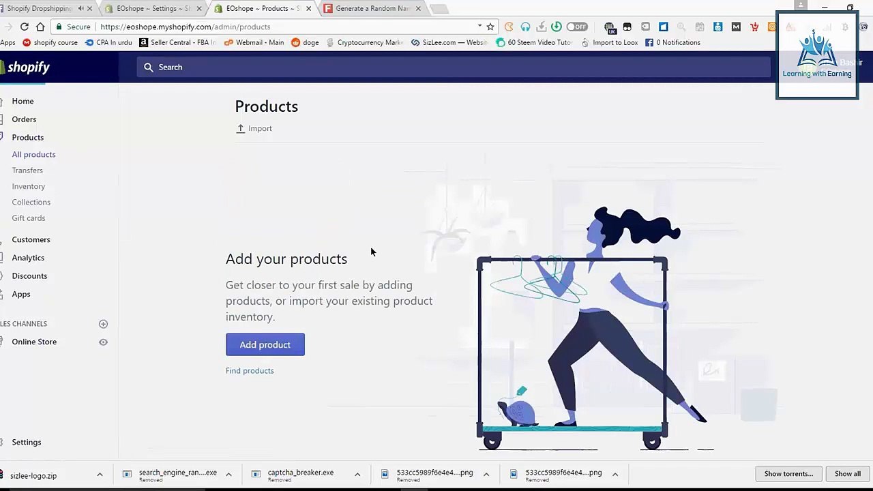This screenshot has height=491, width=873.
Task: Click search_engine_ran exe file icon
Action: 127,475
